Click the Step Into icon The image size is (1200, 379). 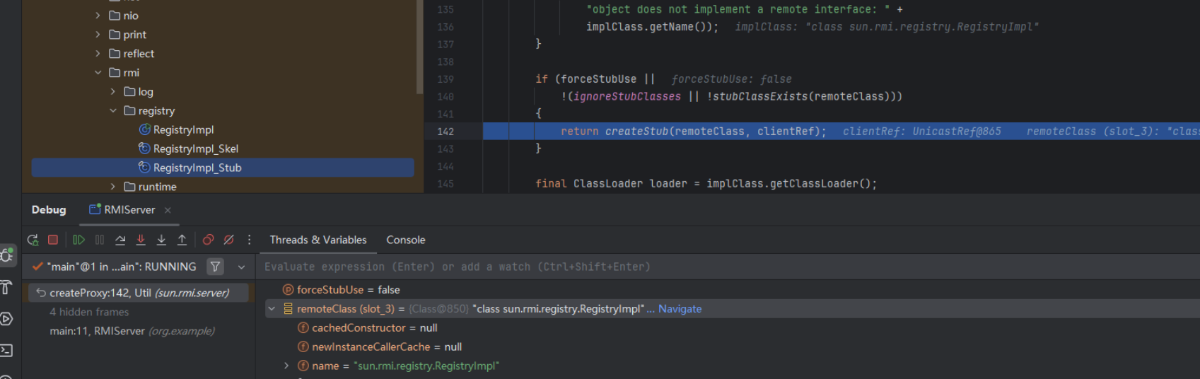pos(141,240)
